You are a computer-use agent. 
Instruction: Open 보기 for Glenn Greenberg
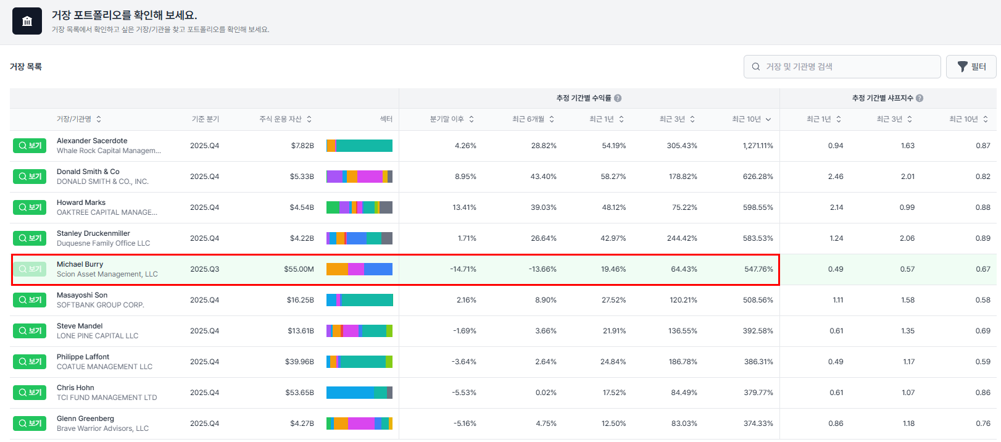(x=30, y=423)
